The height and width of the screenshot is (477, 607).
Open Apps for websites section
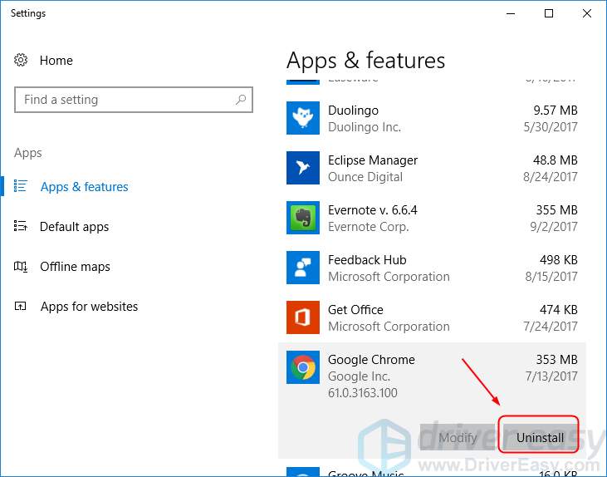89,307
